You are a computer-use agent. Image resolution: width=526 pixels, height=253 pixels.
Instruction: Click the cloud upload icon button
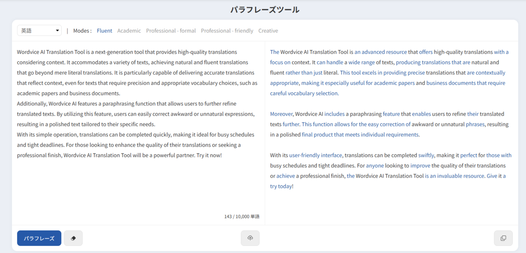pyautogui.click(x=250, y=238)
